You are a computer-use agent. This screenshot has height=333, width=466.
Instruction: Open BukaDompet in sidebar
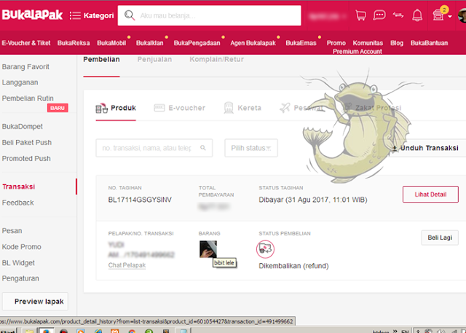(x=23, y=126)
